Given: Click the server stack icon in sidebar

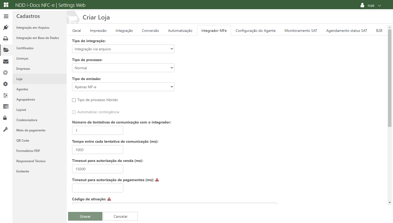Looking at the screenshot, I should click(x=6, y=106).
